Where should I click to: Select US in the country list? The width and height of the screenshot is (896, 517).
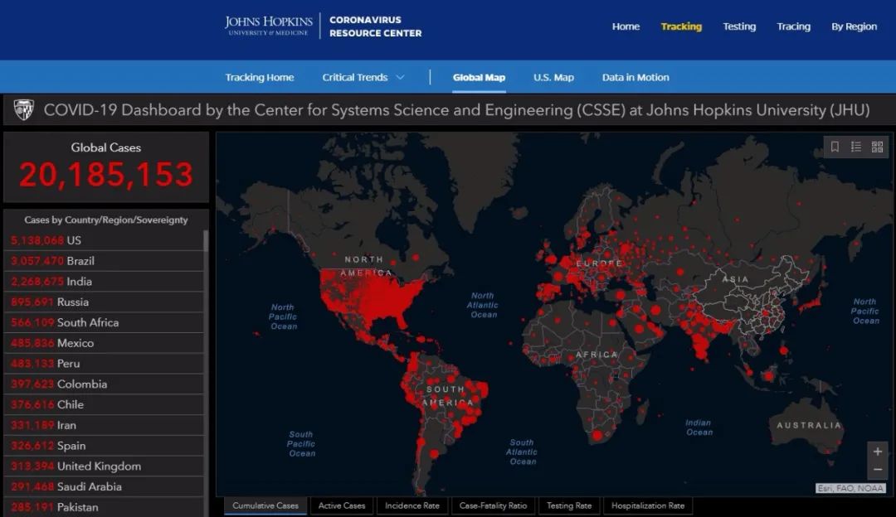[104, 240]
